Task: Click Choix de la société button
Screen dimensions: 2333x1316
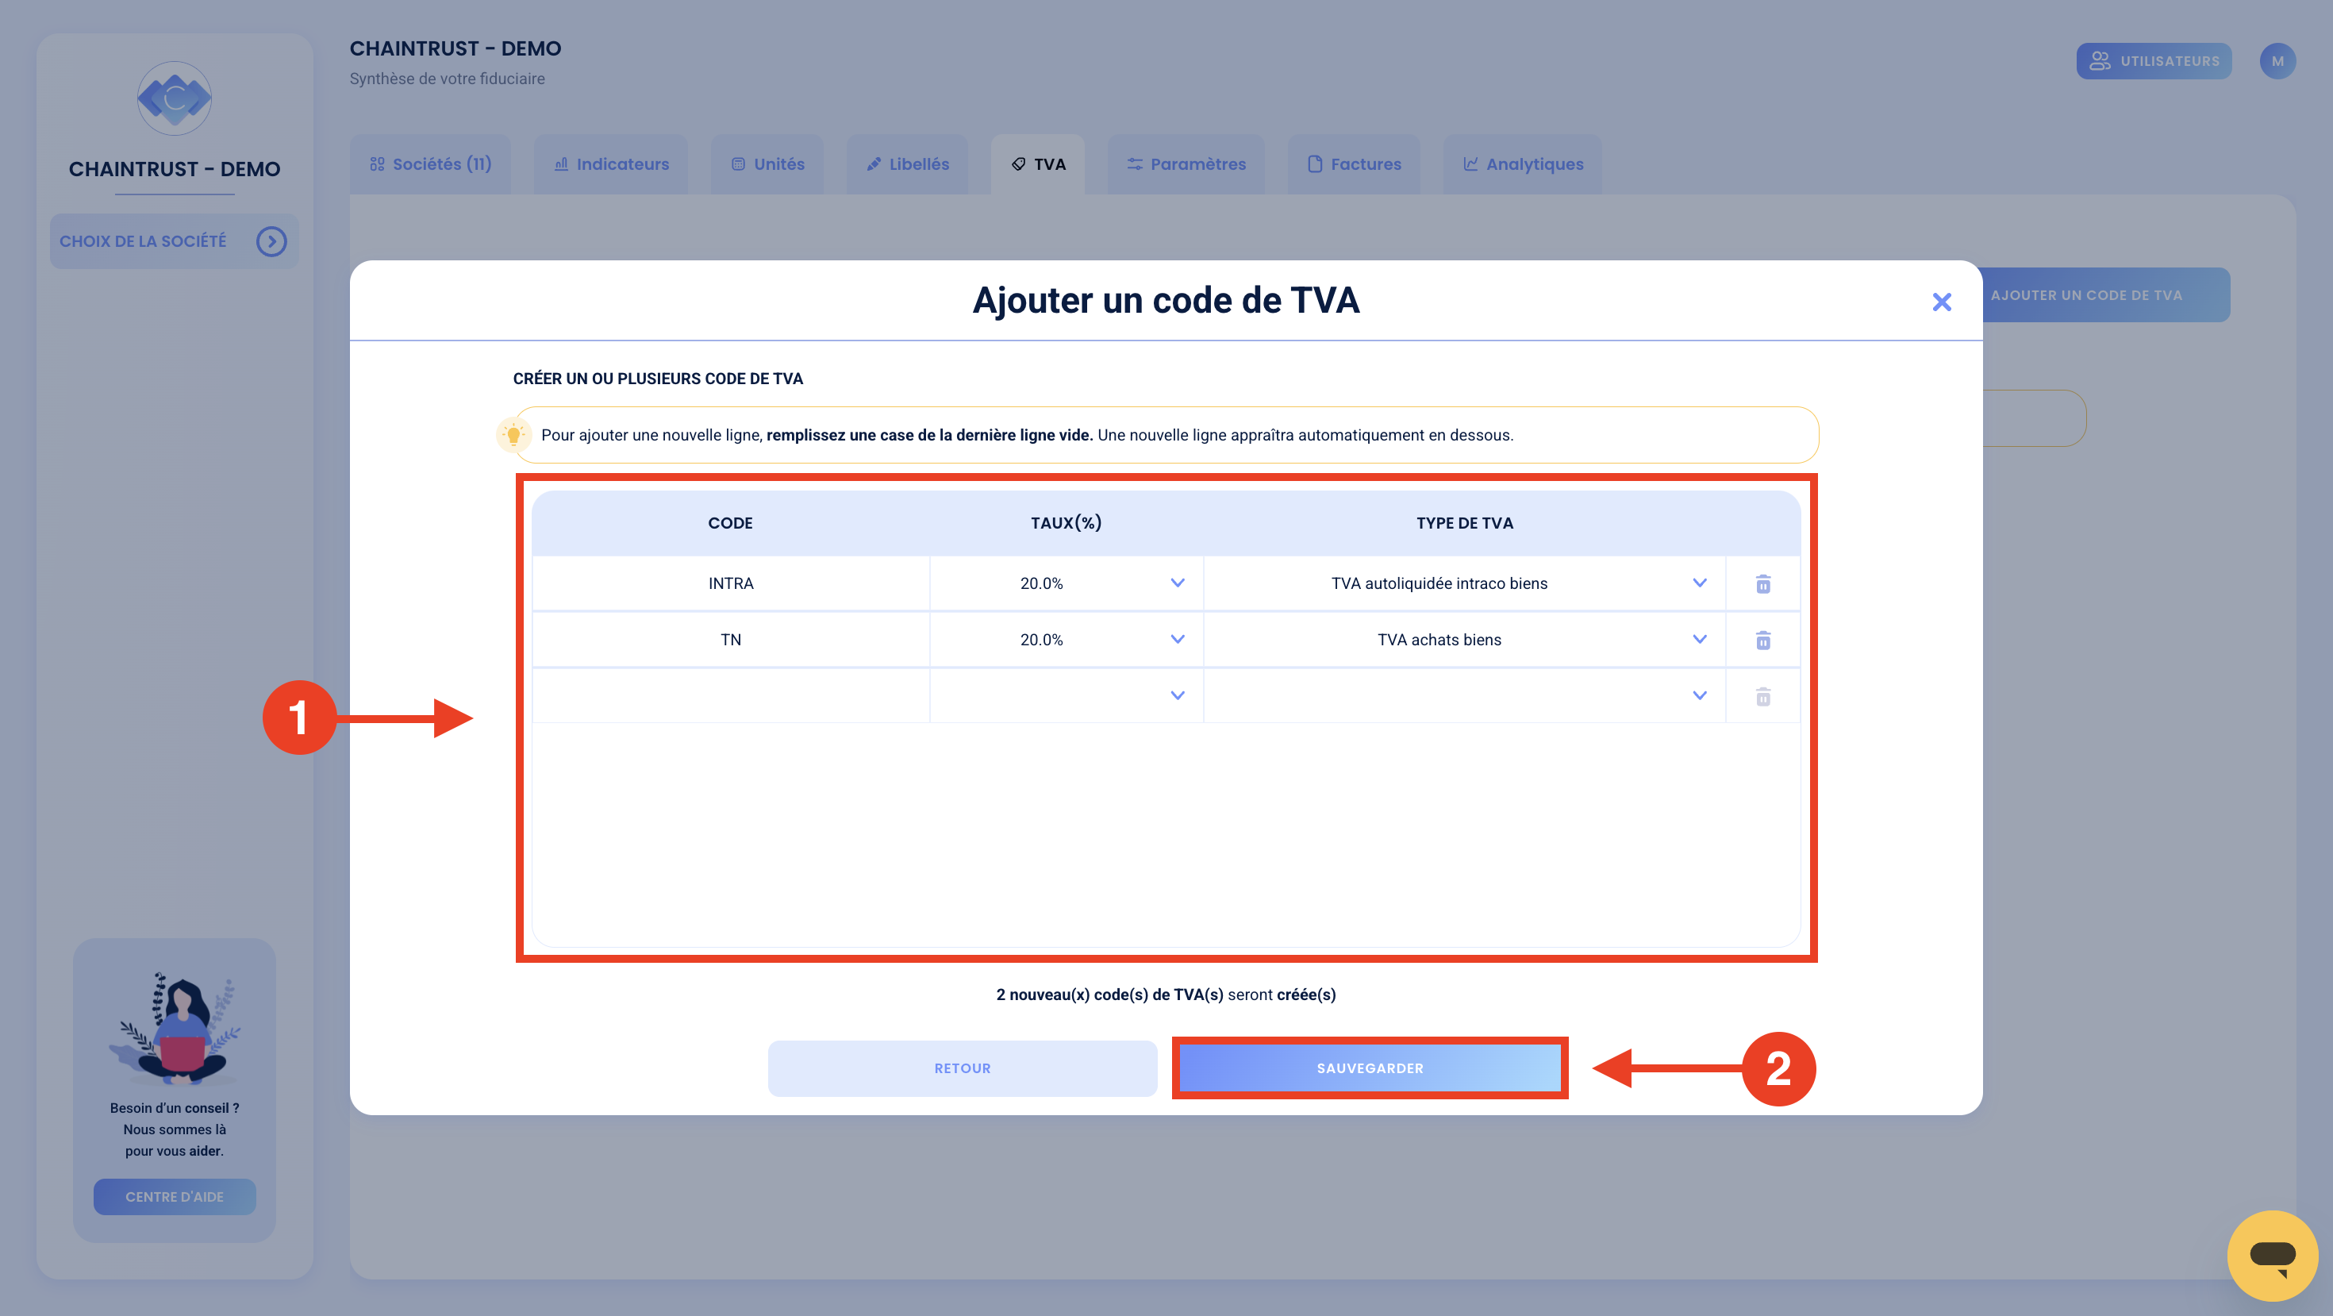Action: pos(174,241)
